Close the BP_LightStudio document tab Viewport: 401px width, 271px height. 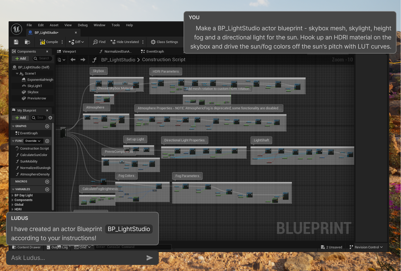76,33
